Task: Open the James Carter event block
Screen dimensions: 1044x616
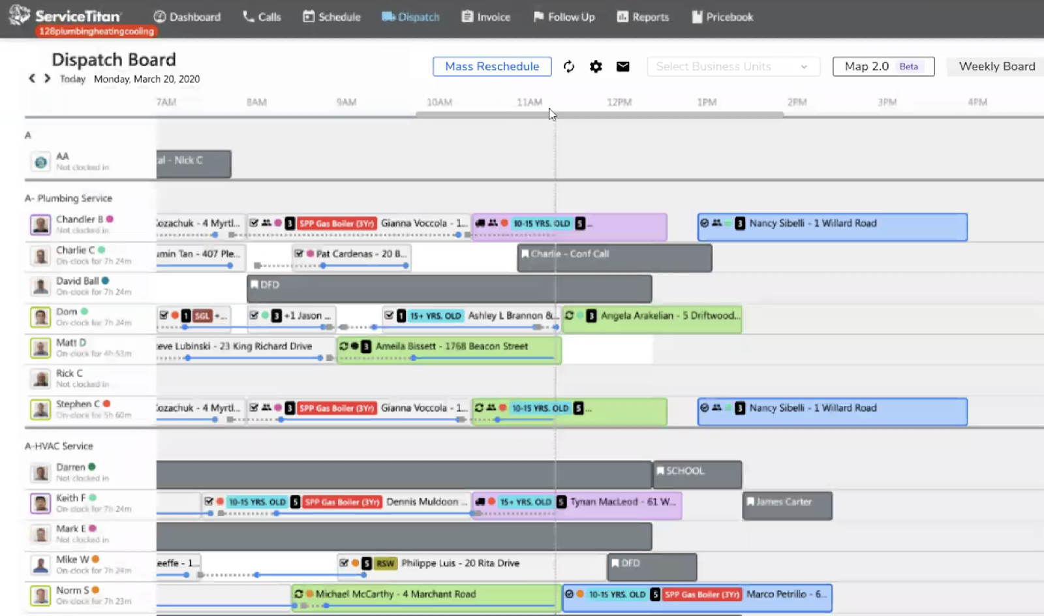Action: tap(788, 505)
